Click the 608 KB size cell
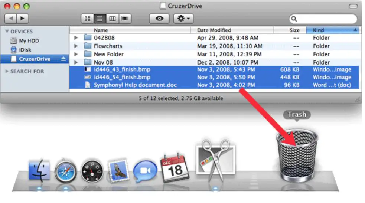 290,69
